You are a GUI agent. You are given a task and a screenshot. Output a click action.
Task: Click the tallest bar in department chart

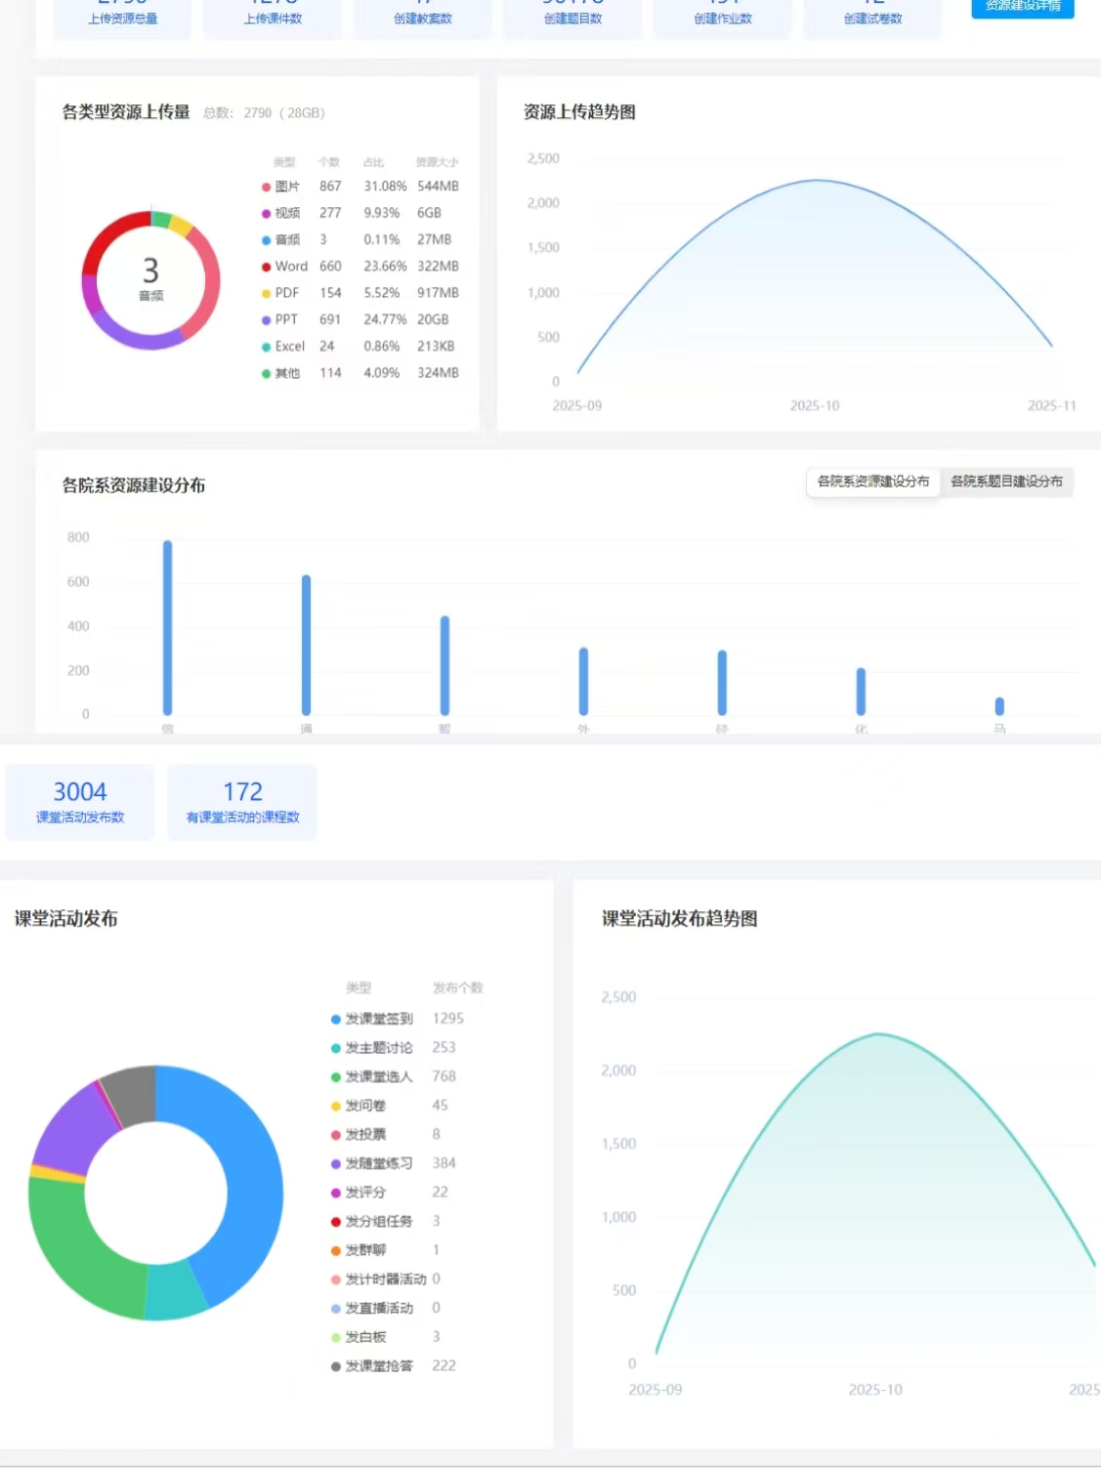[168, 627]
